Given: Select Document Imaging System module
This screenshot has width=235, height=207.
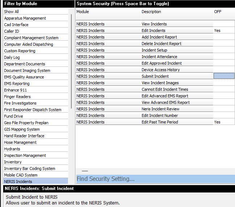Looking at the screenshot, I should tap(36, 70).
